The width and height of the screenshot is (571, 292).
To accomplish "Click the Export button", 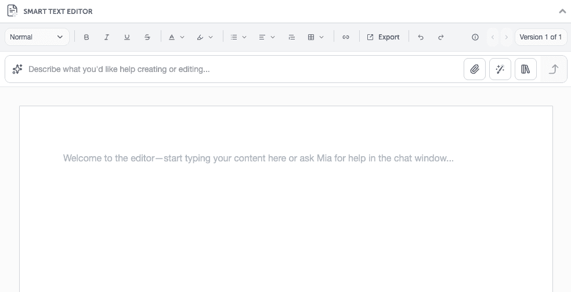I will click(383, 37).
